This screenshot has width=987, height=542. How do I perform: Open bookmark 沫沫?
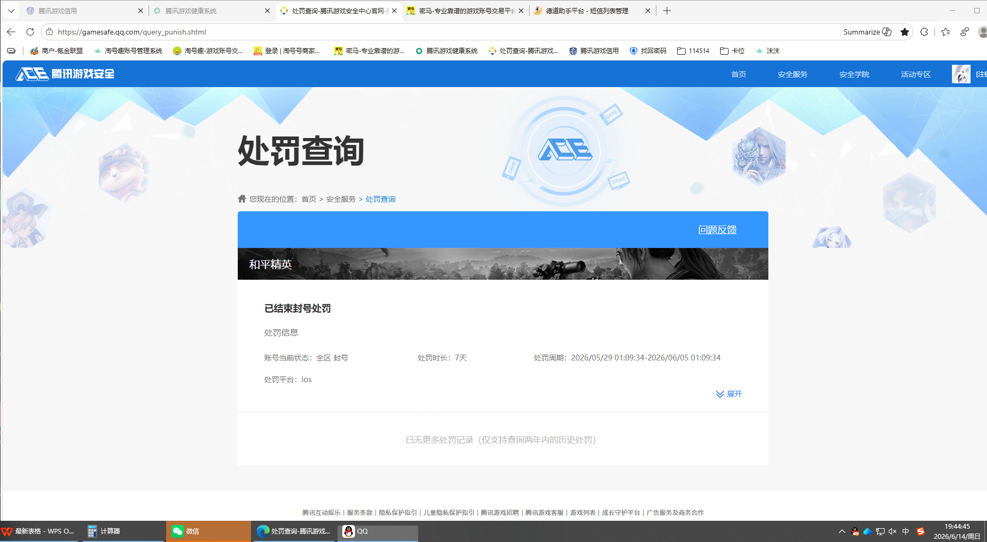click(x=767, y=51)
